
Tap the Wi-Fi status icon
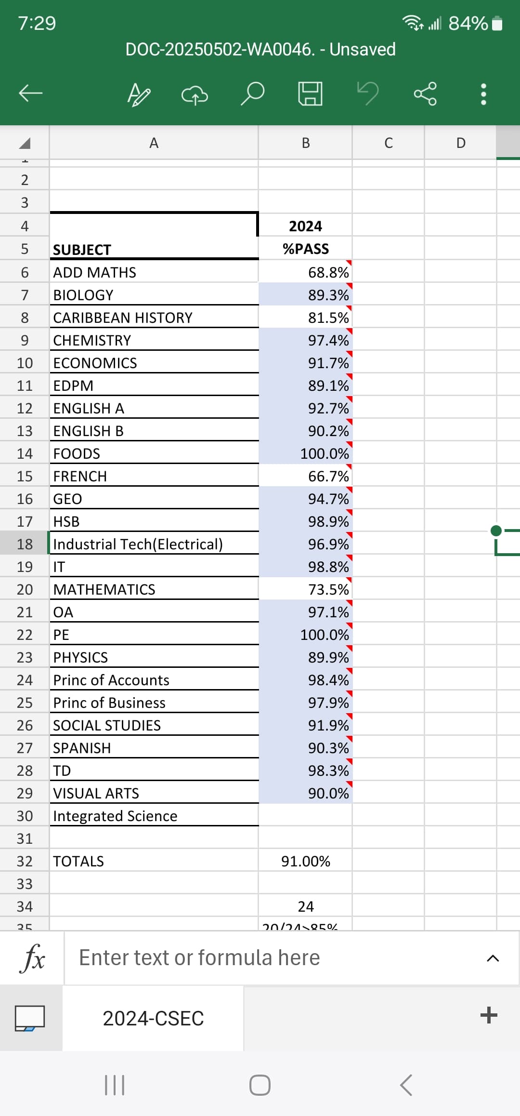point(413,23)
